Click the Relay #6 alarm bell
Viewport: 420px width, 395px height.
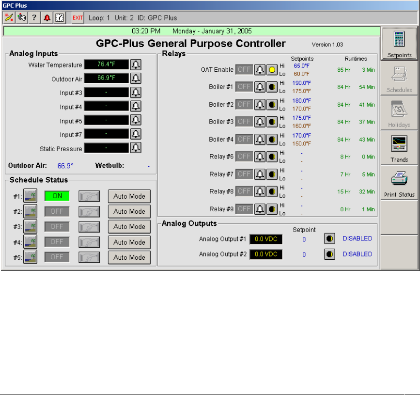(x=260, y=157)
